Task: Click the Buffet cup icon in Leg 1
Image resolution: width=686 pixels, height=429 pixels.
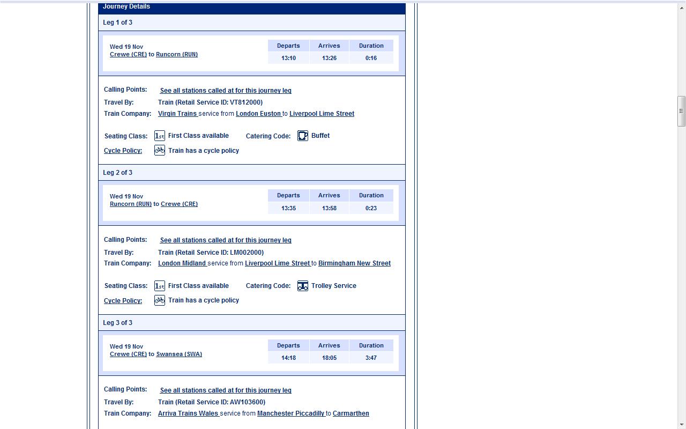Action: (303, 136)
